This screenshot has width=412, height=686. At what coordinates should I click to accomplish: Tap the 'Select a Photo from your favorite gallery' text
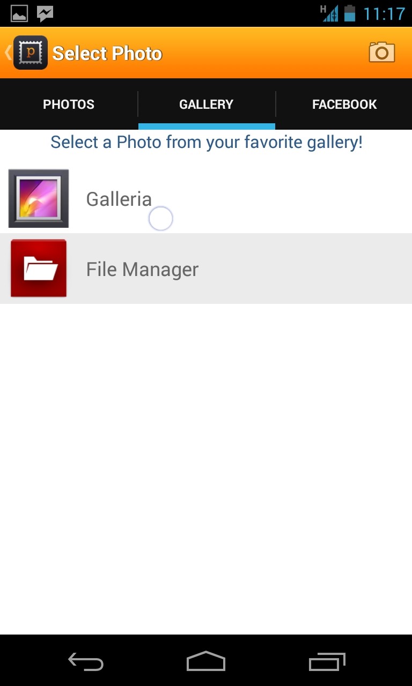pos(207,143)
